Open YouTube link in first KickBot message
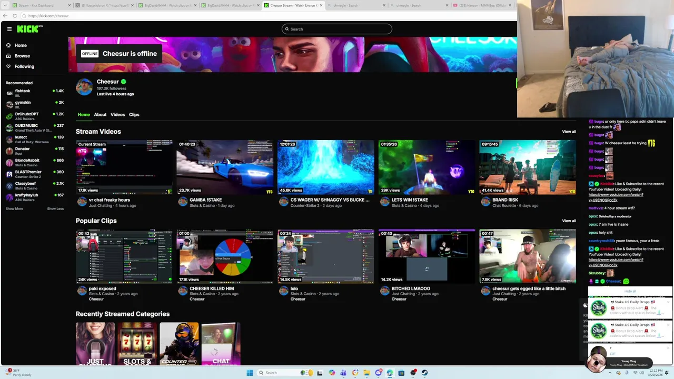This screenshot has width=674, height=379. [616, 197]
